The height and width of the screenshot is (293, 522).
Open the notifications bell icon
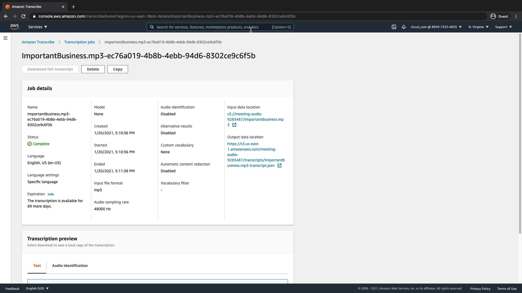coord(404,27)
